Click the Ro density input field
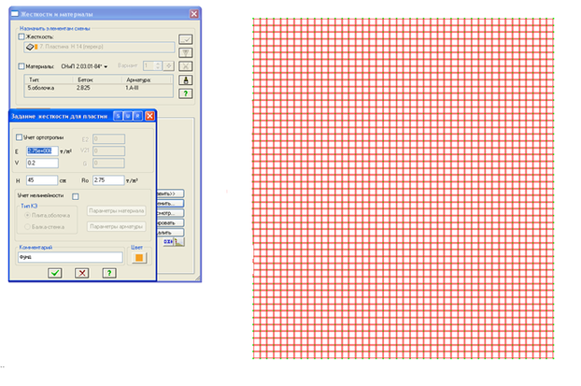Screen dimensions: 581x386 [108, 180]
